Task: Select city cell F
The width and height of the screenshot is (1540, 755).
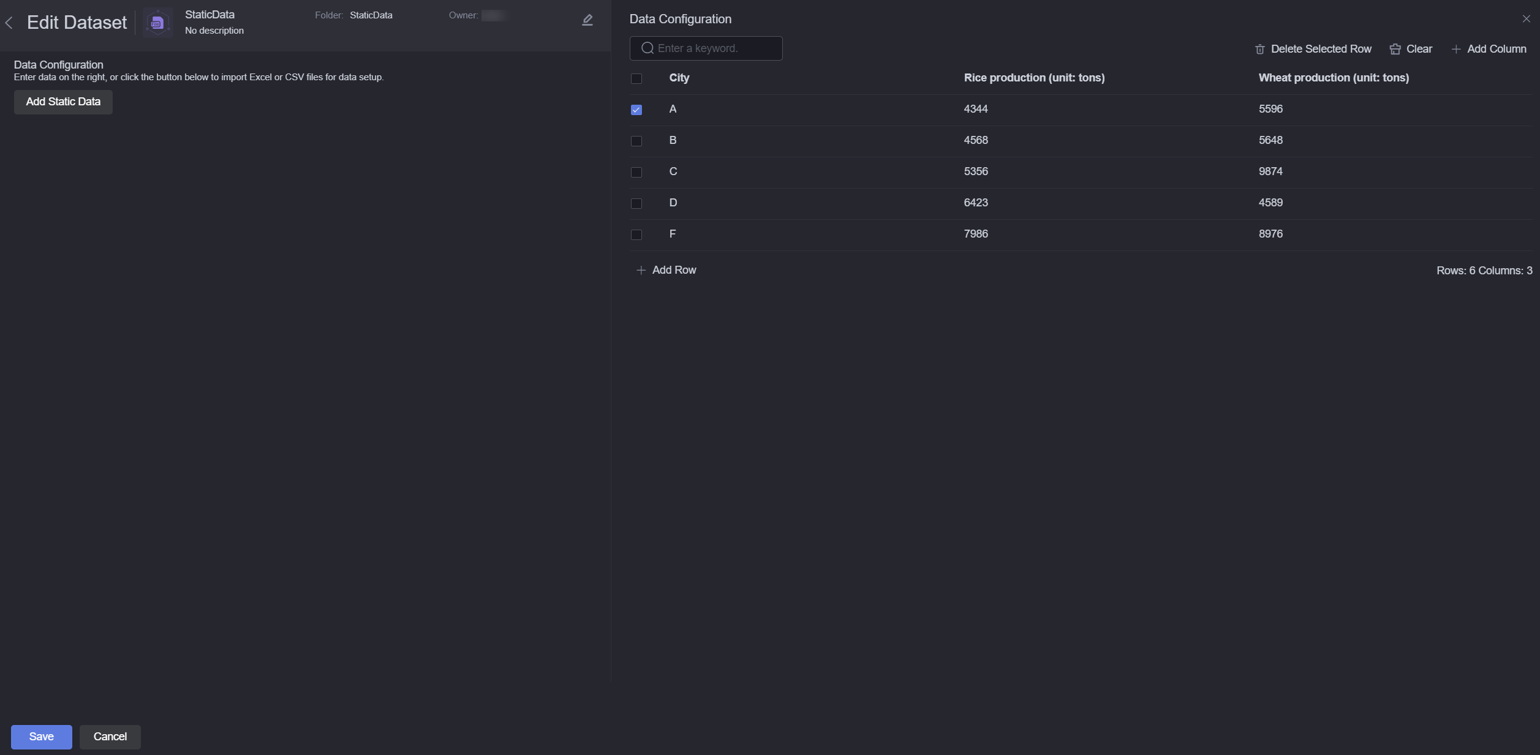Action: [673, 234]
